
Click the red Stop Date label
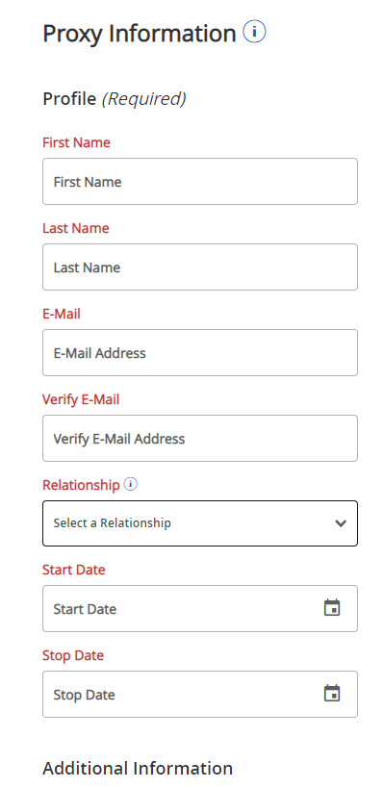tap(73, 655)
